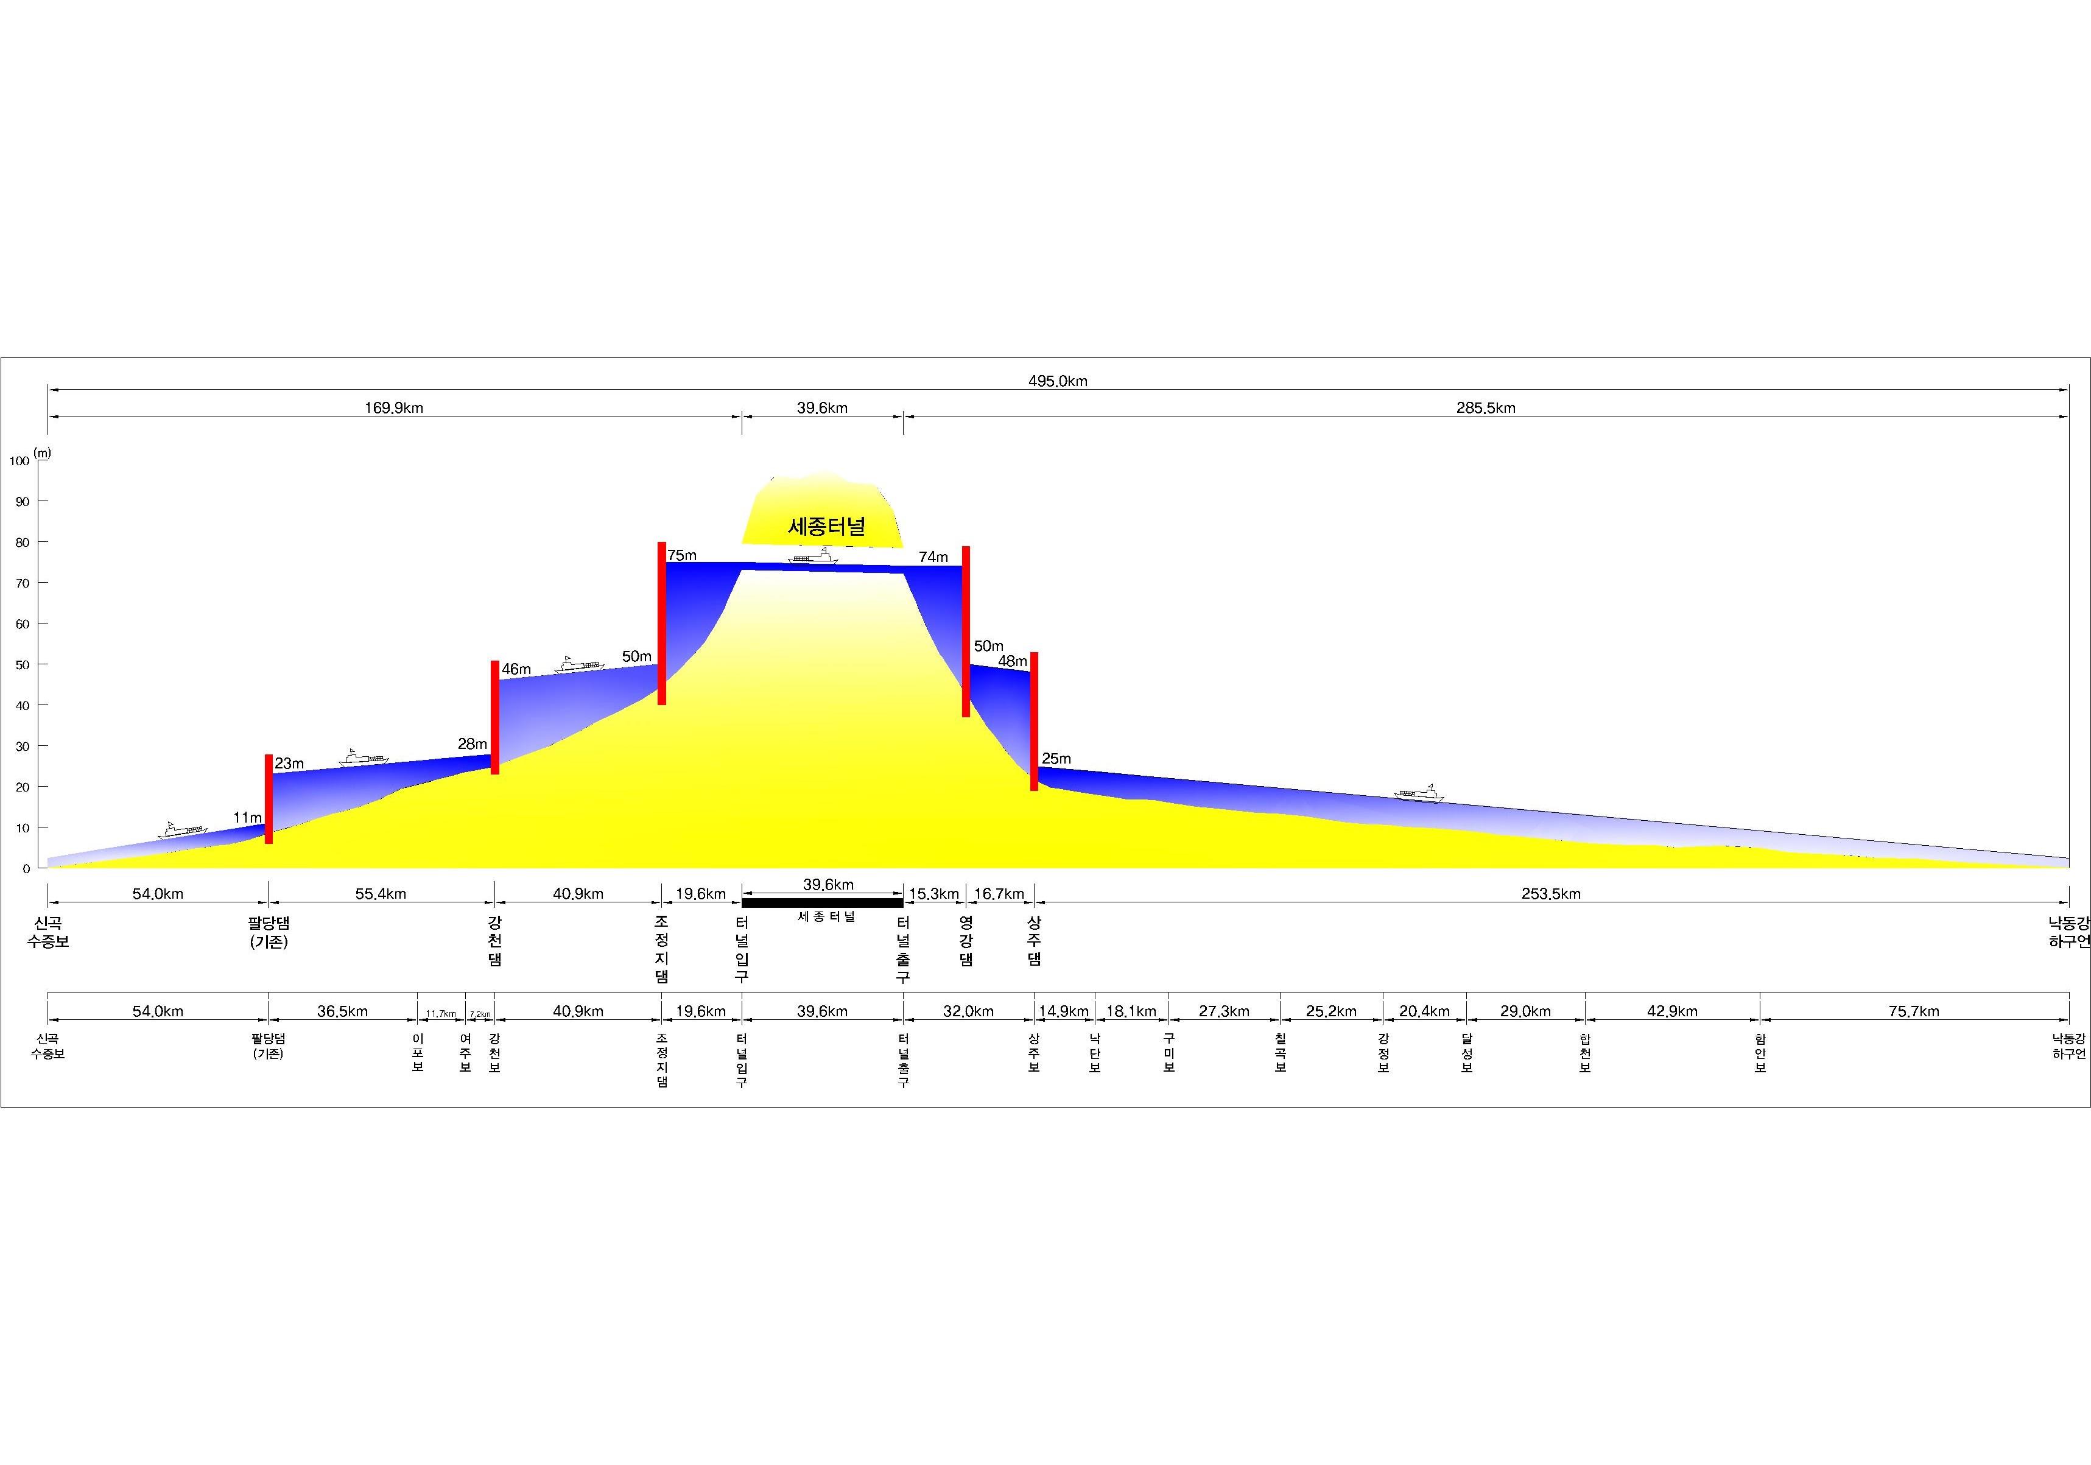
Task: Select the 100 tick on the elevation axis
Action: pos(19,461)
